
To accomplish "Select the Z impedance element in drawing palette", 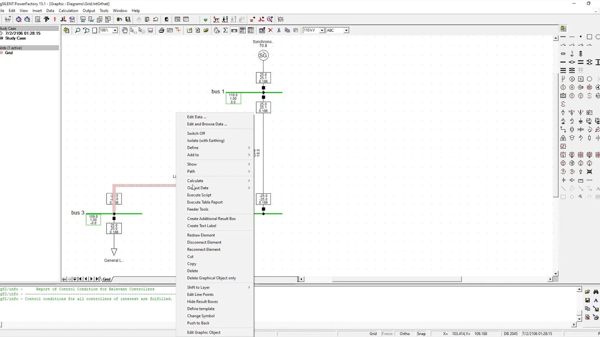I will pos(563,146).
